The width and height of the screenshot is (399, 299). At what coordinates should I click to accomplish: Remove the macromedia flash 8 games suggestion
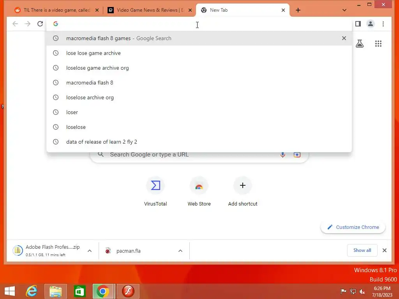coord(344,38)
